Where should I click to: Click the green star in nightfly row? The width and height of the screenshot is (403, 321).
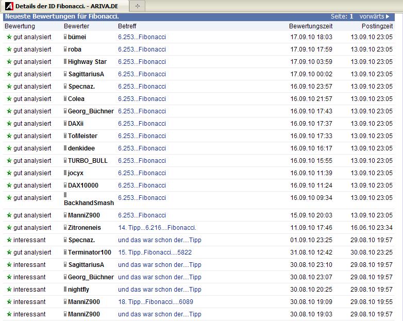tap(9, 290)
